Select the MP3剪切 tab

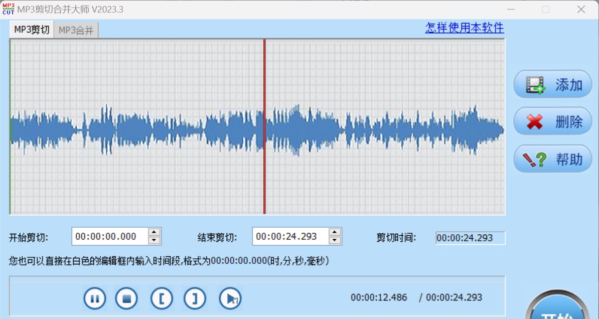pyautogui.click(x=31, y=30)
